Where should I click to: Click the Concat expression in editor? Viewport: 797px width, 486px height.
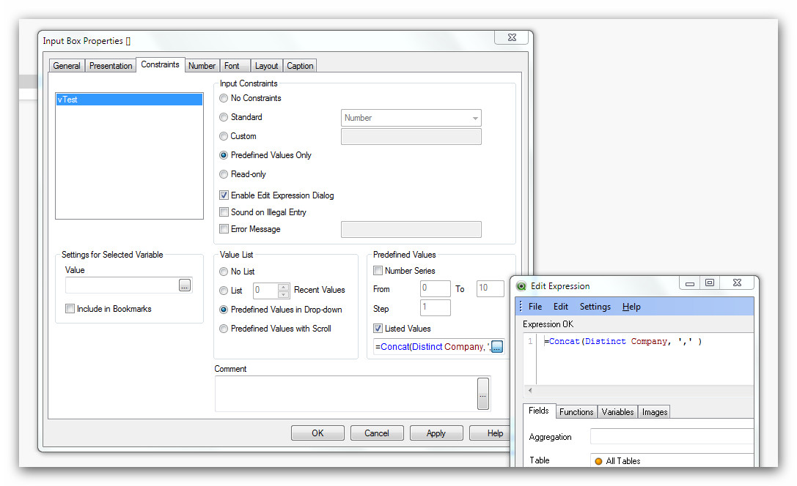coord(623,341)
